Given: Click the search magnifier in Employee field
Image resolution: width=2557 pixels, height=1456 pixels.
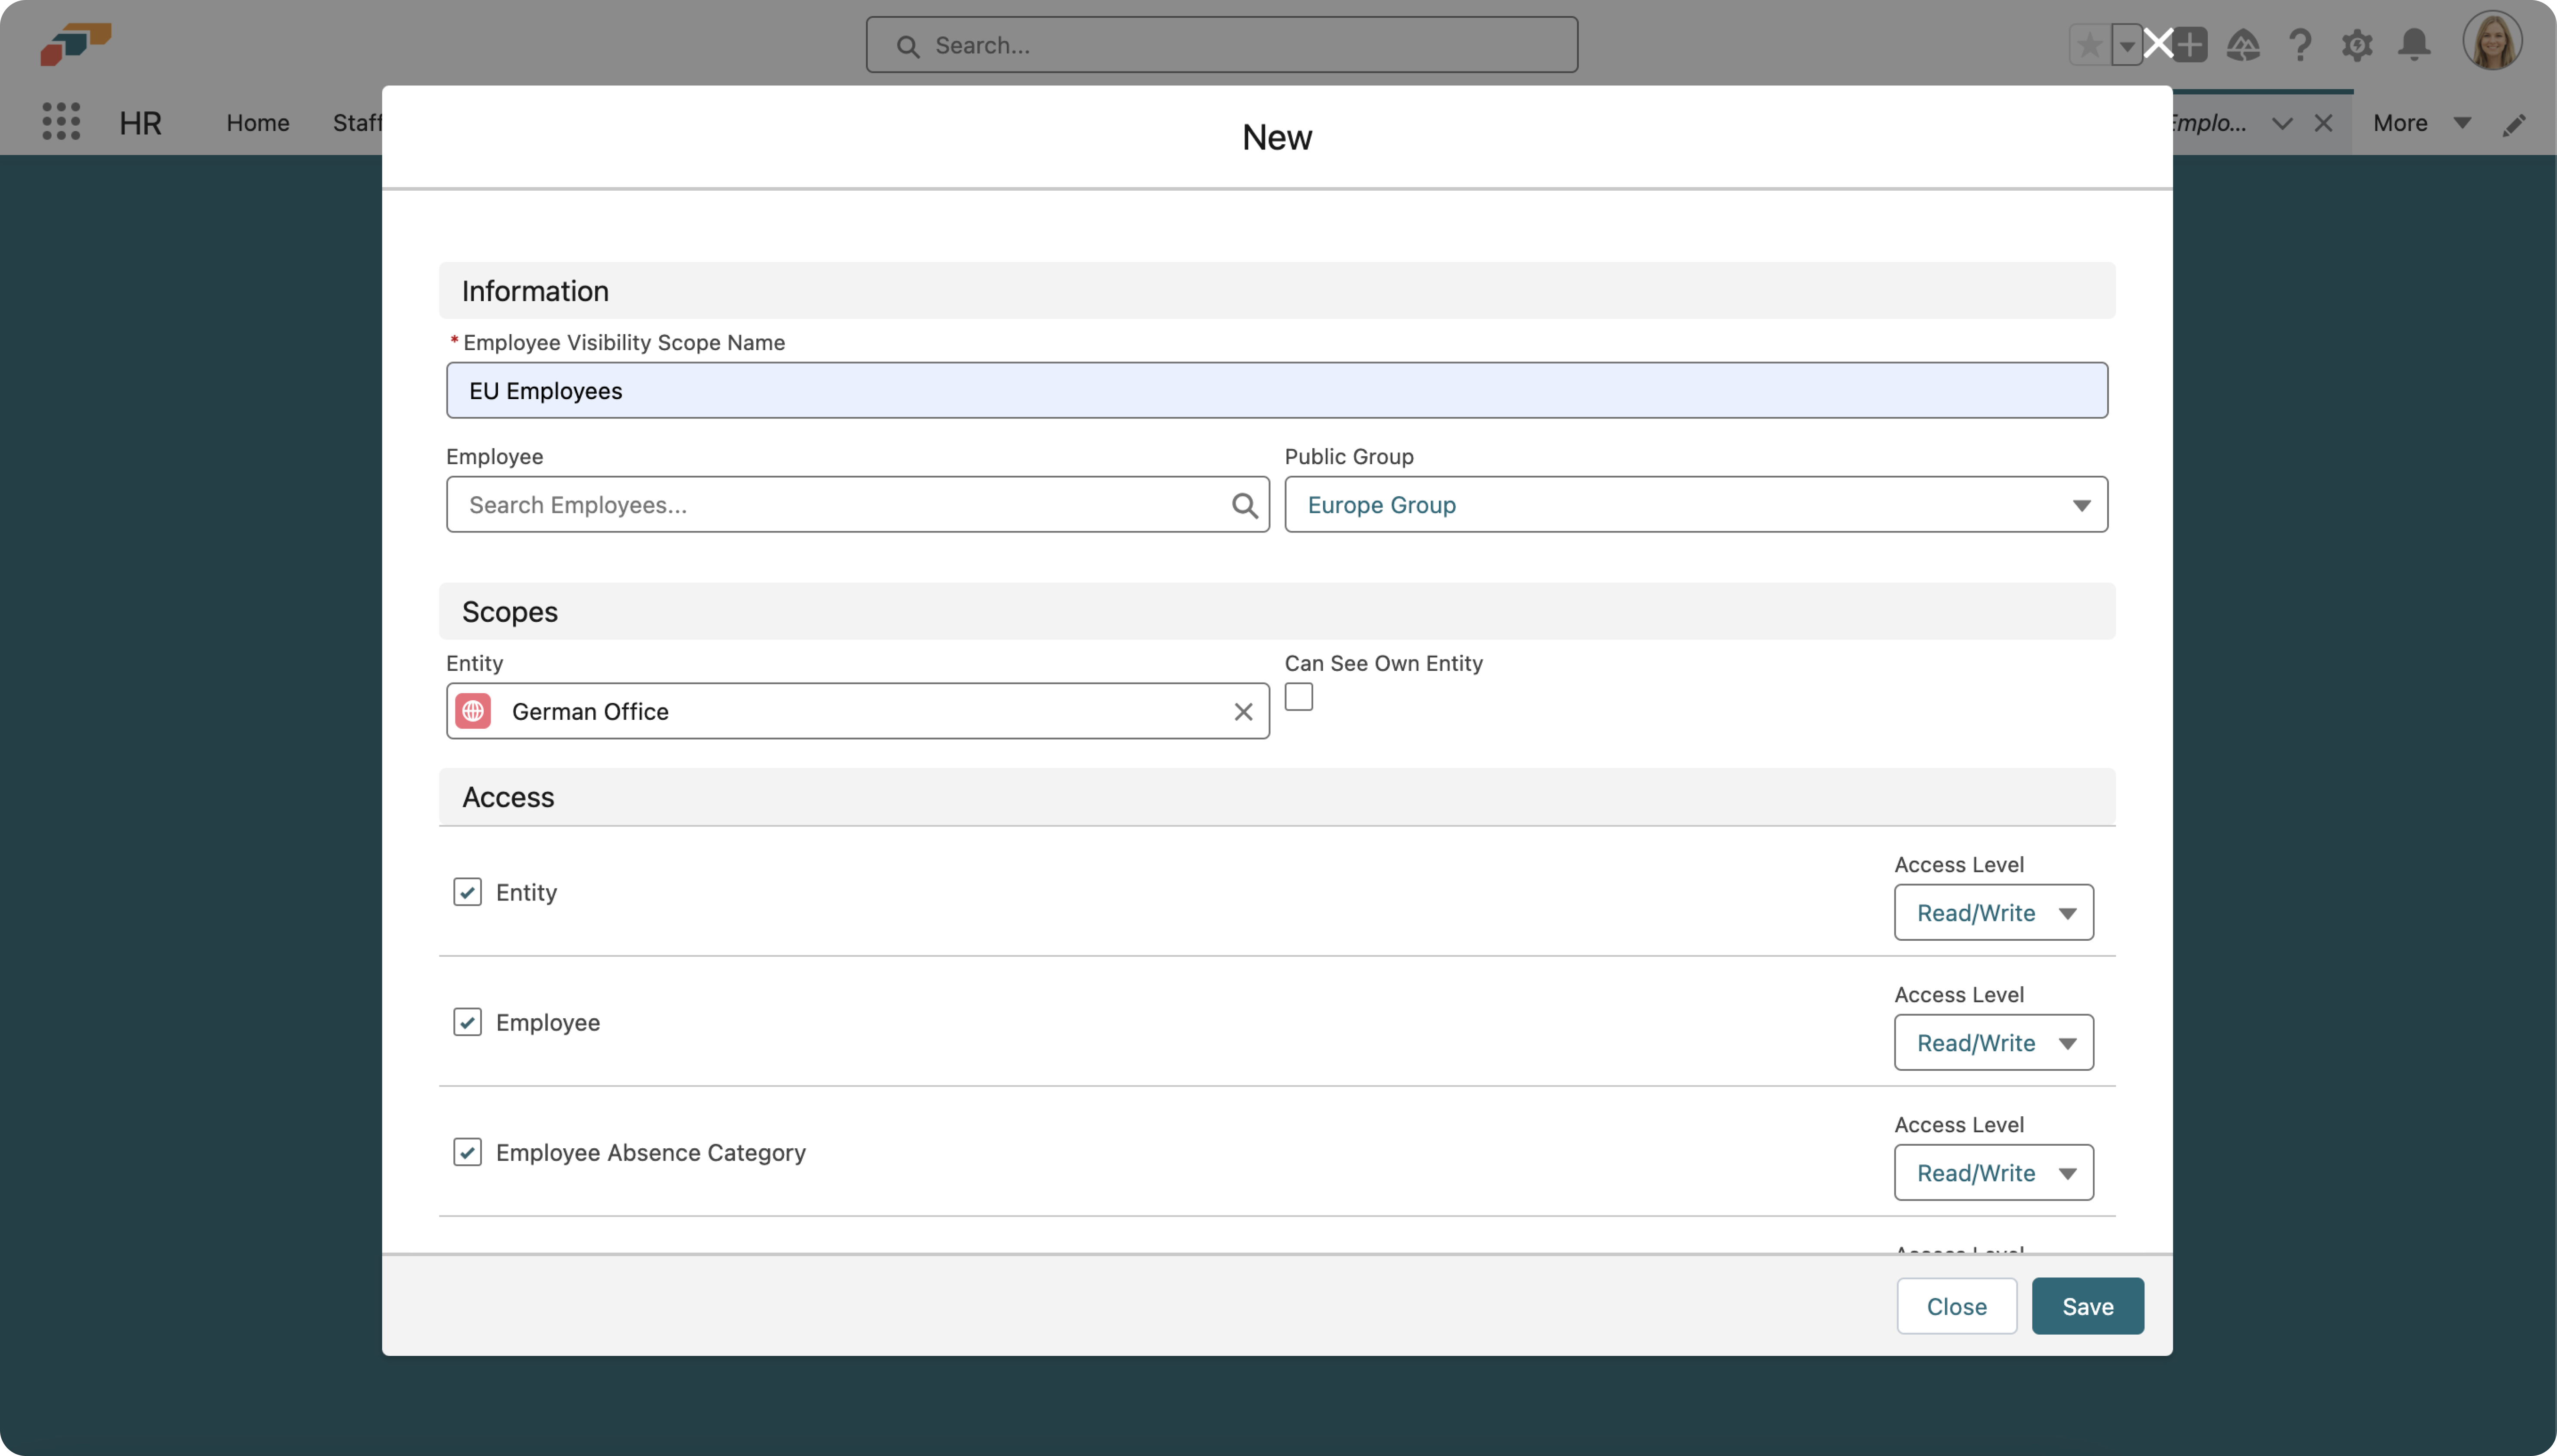Looking at the screenshot, I should click(x=1244, y=505).
